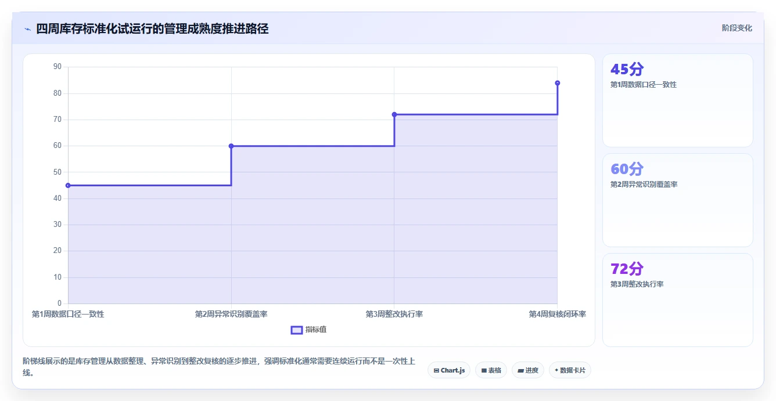Click the 指标值 legend color box
The width and height of the screenshot is (776, 401).
click(296, 330)
